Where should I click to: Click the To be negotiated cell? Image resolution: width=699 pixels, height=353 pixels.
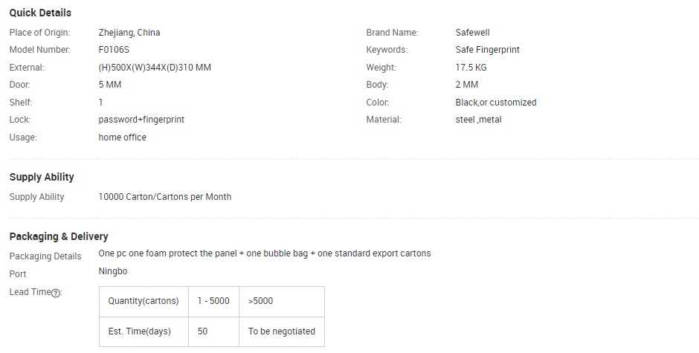(x=282, y=331)
